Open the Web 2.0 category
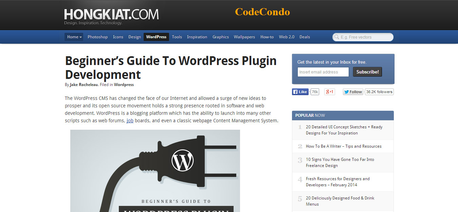Image resolution: width=458 pixels, height=212 pixels. coord(287,37)
